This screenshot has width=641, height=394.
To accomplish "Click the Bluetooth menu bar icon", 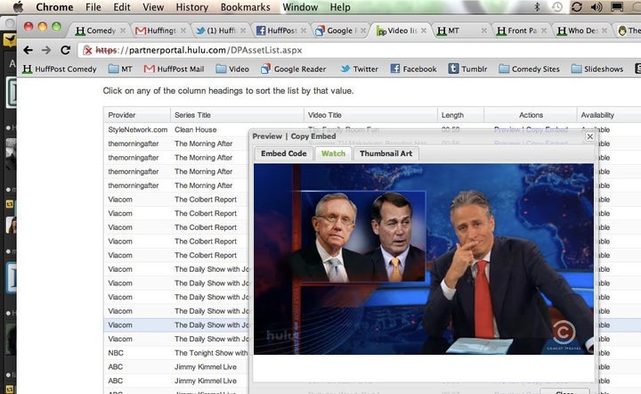I will (x=537, y=7).
